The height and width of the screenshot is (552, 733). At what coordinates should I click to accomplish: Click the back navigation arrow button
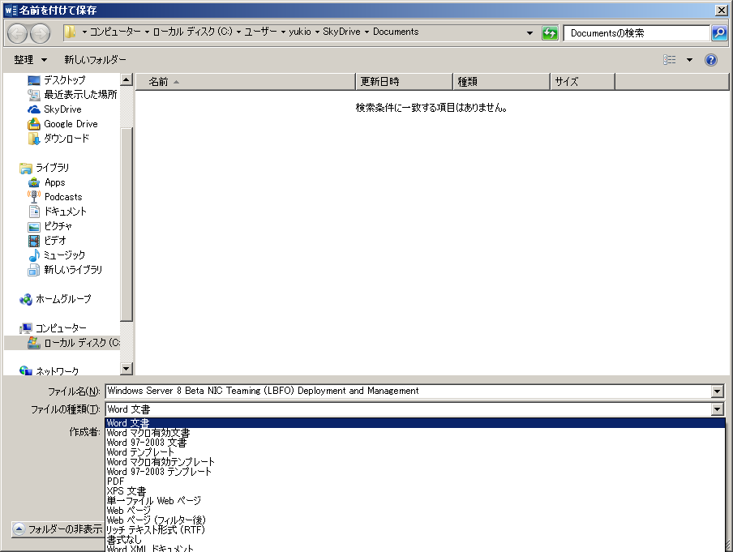tap(17, 33)
